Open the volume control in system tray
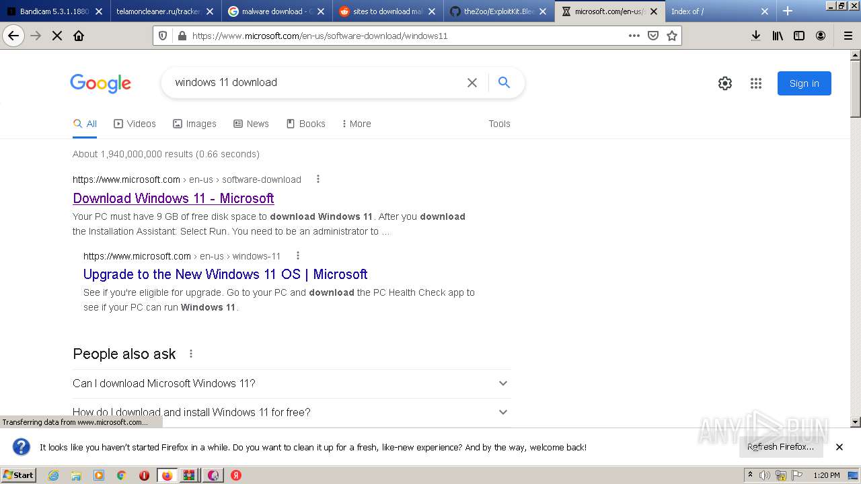The image size is (861, 484). (764, 475)
